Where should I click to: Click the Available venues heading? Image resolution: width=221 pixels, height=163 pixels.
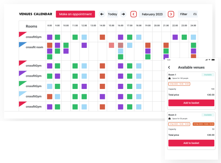coord(191,67)
